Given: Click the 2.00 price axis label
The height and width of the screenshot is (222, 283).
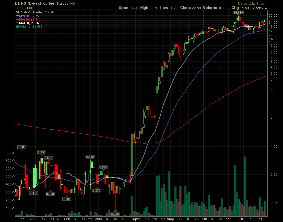Looking at the screenshot, I should click(274, 118).
